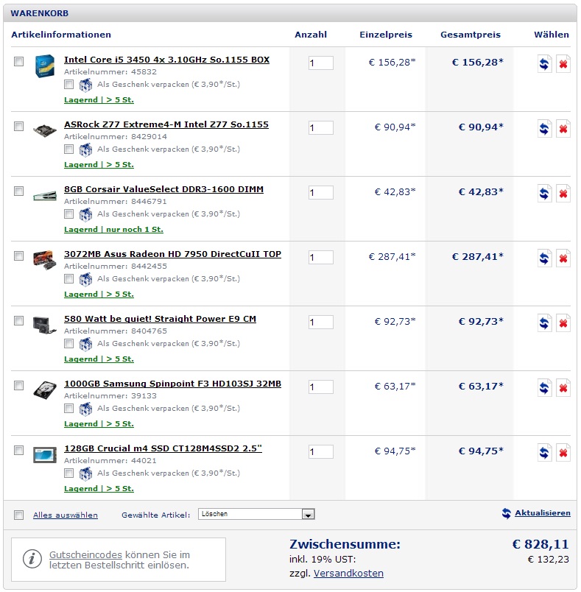Click gift box icon under be quiet! power supply
Image resolution: width=581 pixels, height=592 pixels.
pos(85,344)
